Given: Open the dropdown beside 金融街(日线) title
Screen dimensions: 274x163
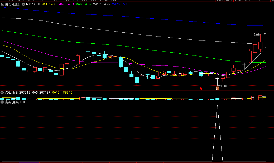Looking at the screenshot, I should [x=23, y=4].
